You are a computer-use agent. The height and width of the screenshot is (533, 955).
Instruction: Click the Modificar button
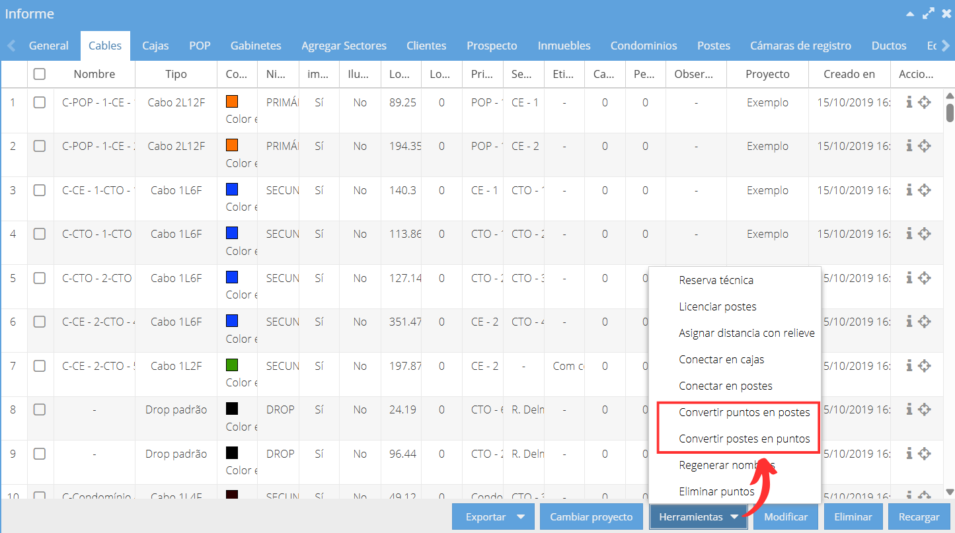tap(786, 517)
